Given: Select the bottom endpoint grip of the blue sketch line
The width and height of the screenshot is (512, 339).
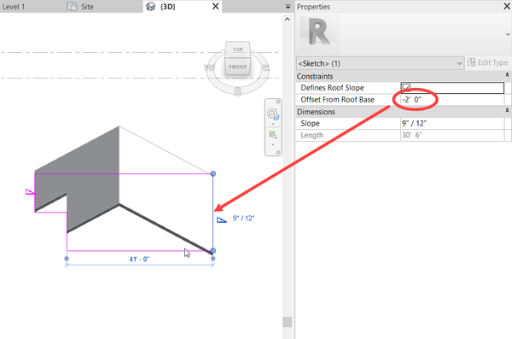Looking at the screenshot, I should pos(212,251).
